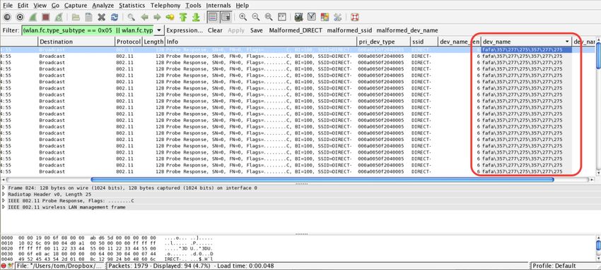Open a capture file (folder icon)
This screenshot has height=270, width=601.
76,17
